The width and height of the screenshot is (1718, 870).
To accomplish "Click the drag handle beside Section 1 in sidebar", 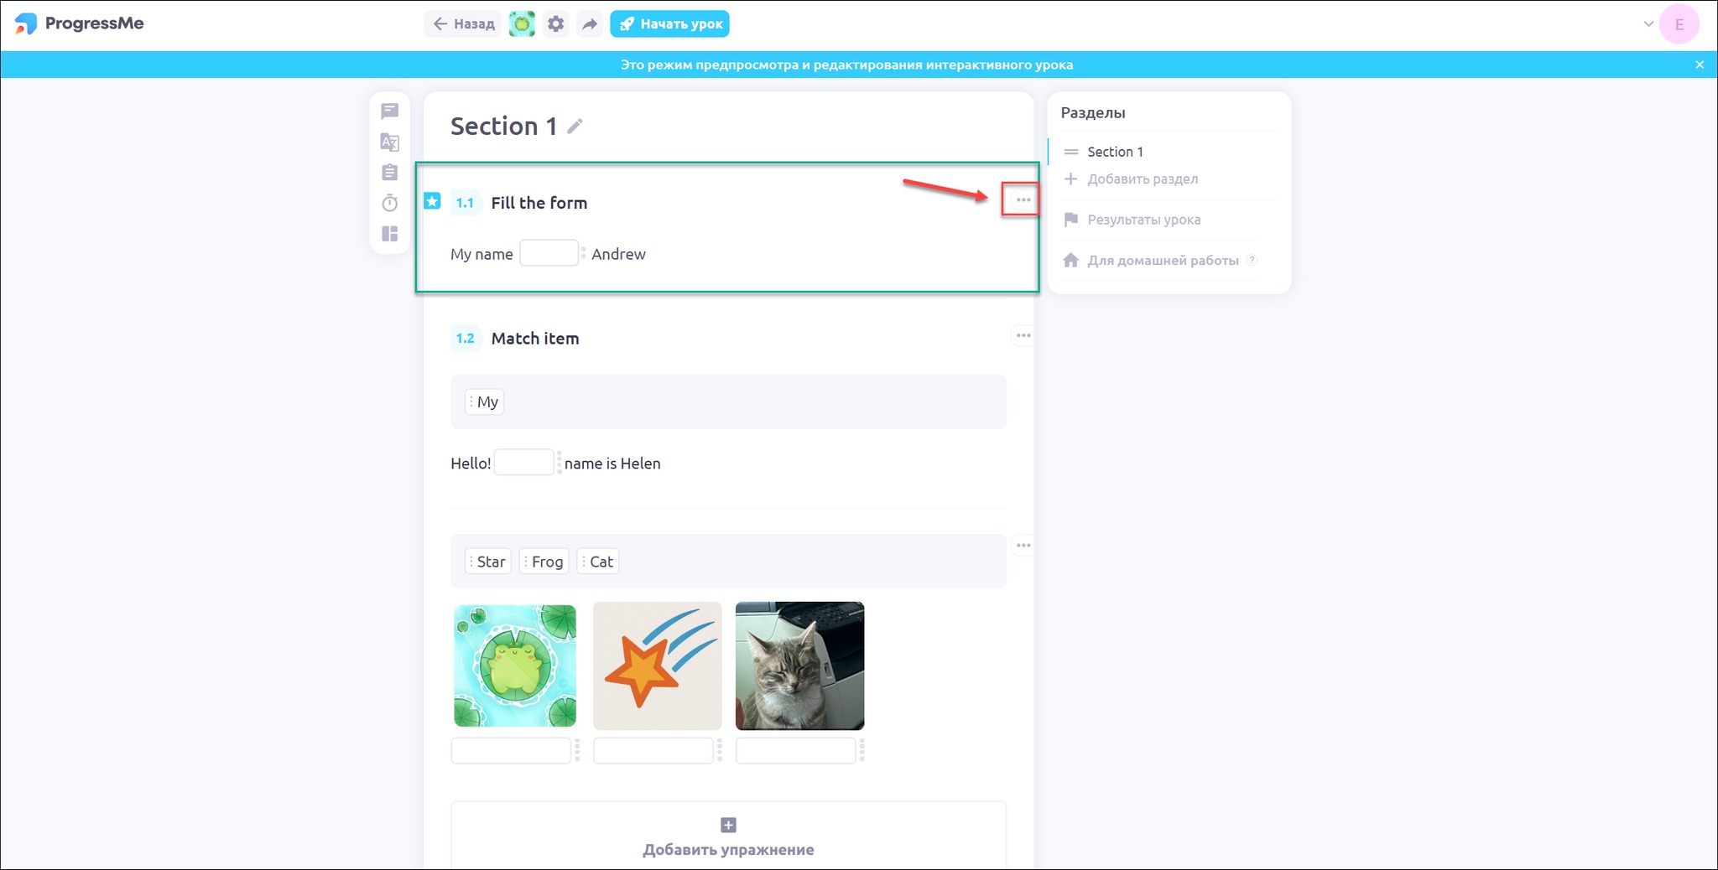I will pos(1070,152).
